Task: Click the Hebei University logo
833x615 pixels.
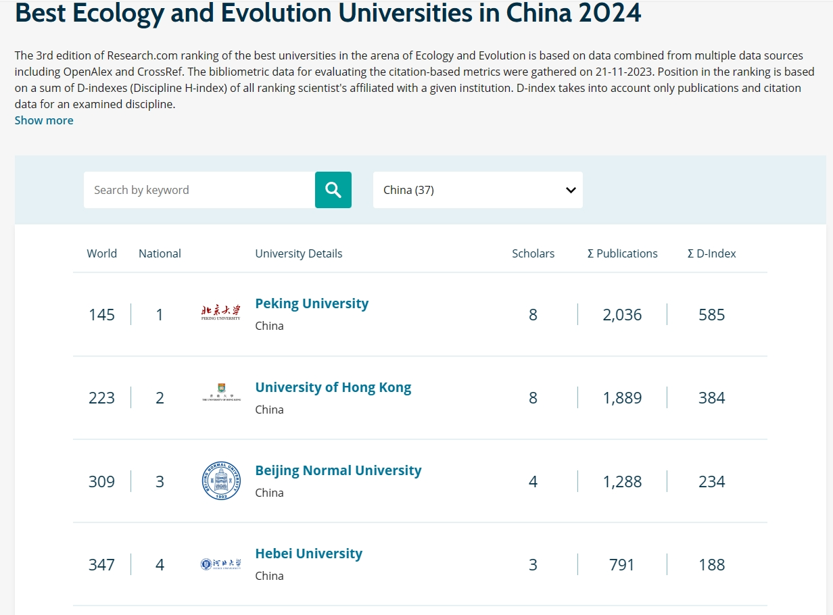Action: pos(220,564)
